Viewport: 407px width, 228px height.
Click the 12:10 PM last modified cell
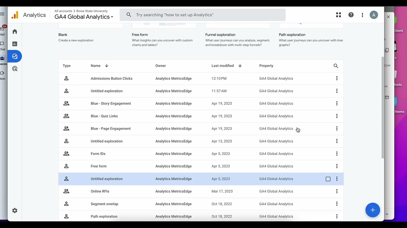pyautogui.click(x=219, y=79)
